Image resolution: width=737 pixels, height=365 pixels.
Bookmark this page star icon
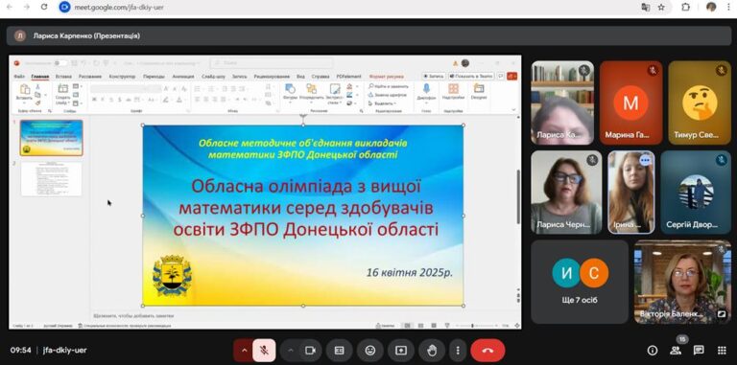662,7
